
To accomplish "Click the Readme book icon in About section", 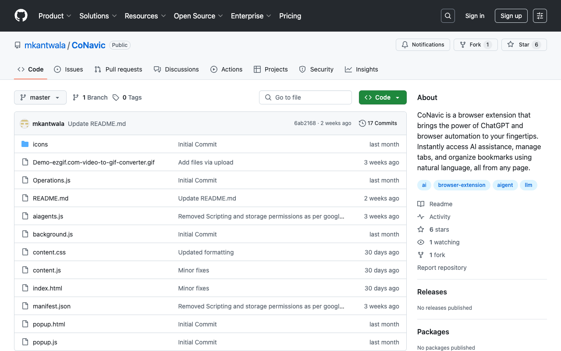I will [421, 204].
